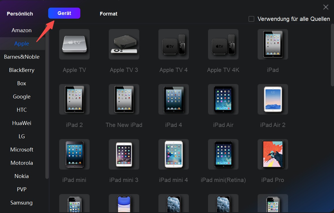
Task: Open the Microsoft brand category
Action: (x=21, y=150)
